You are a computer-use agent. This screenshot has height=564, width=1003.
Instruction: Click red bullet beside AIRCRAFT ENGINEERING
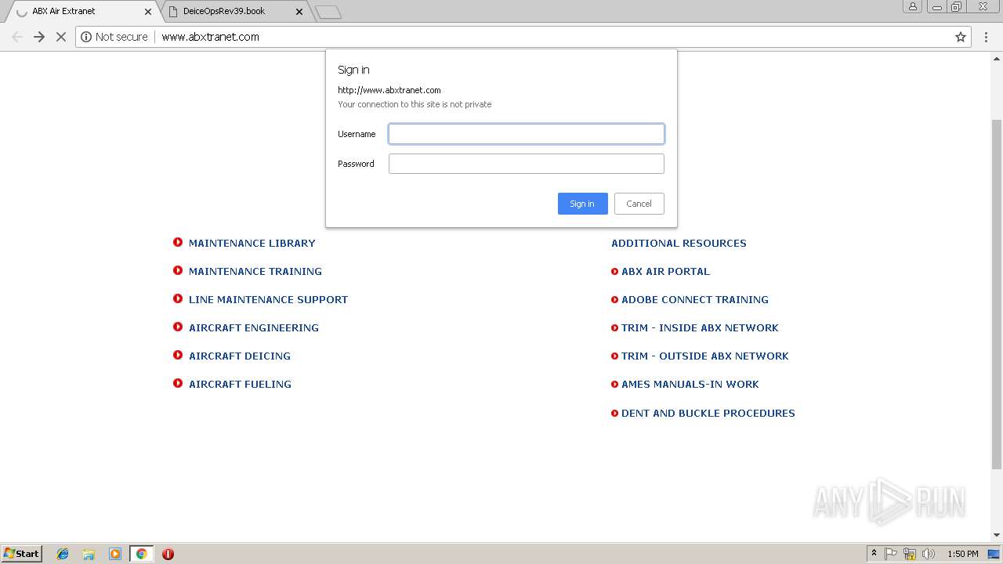tap(178, 327)
